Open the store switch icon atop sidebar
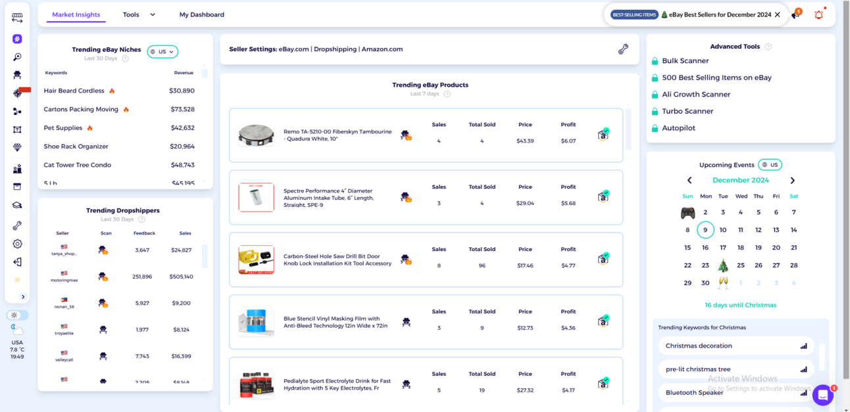Viewport: 850px width, 412px height. point(17,18)
